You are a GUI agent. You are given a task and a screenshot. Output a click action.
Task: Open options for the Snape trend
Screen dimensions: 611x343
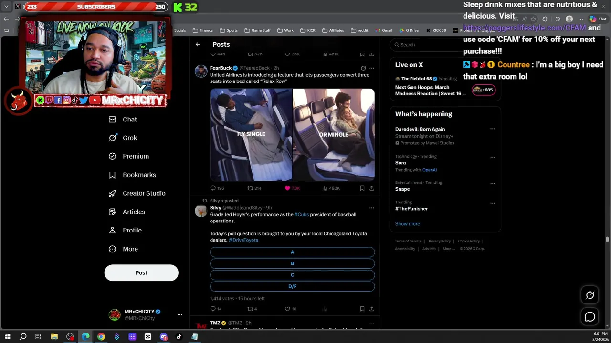(493, 183)
